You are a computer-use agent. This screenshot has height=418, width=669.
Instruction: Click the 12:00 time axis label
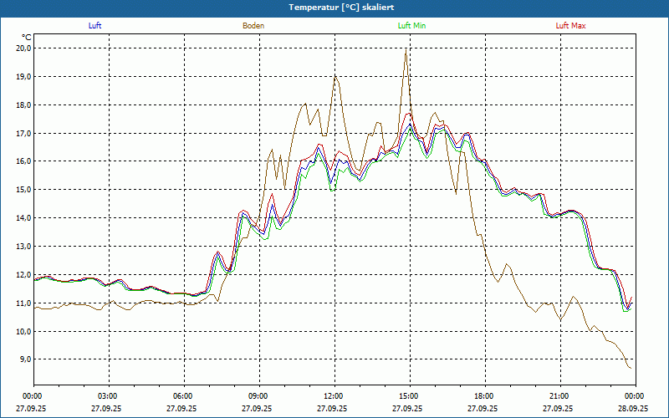pos(334,396)
